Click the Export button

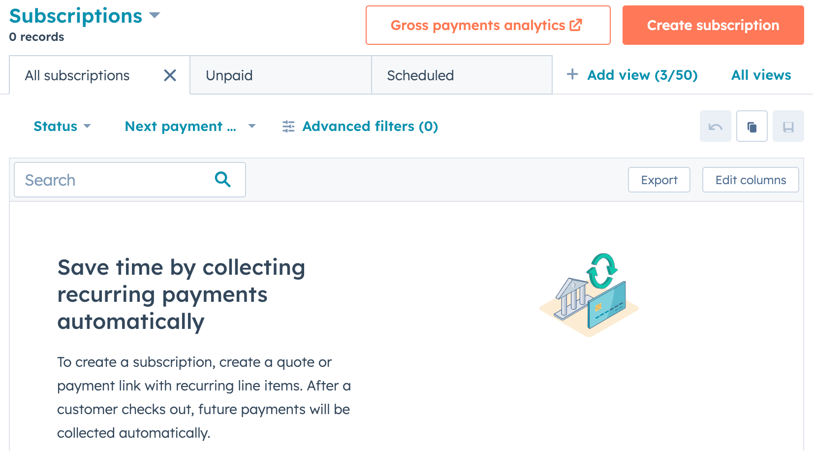(x=659, y=180)
